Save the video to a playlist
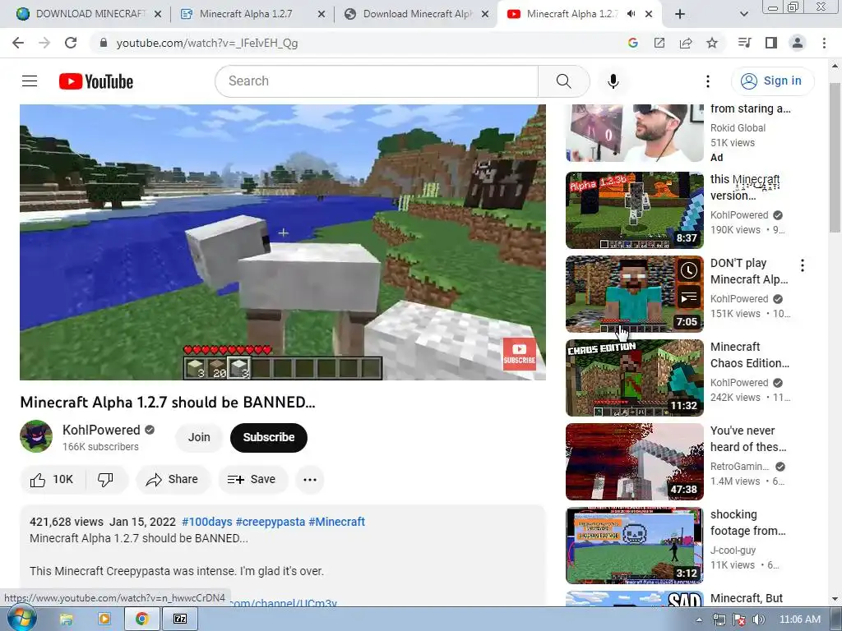This screenshot has height=631, width=842. (x=252, y=479)
